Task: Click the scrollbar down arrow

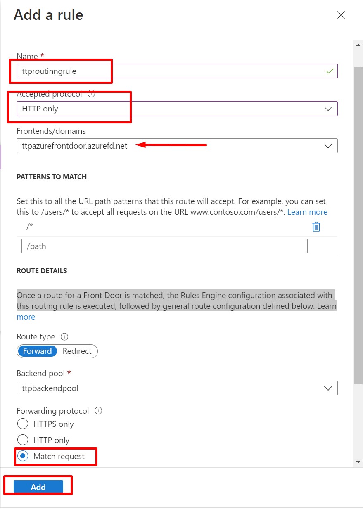Action: [x=358, y=462]
